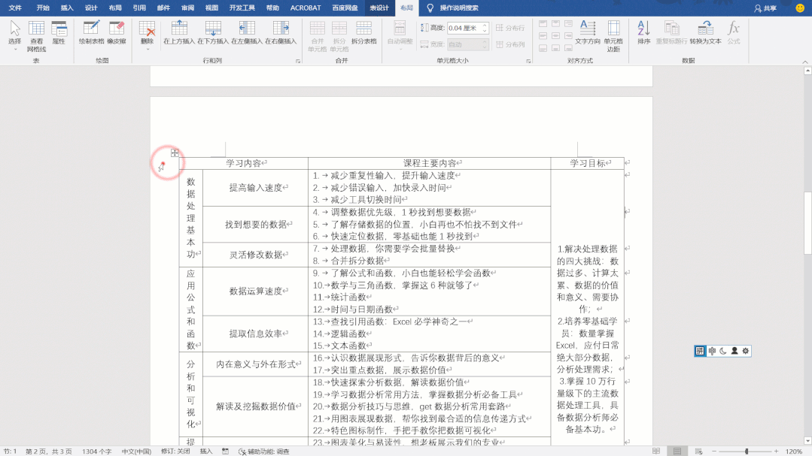812x456 pixels.
Task: Align cell text bottom right
Action: [x=568, y=48]
